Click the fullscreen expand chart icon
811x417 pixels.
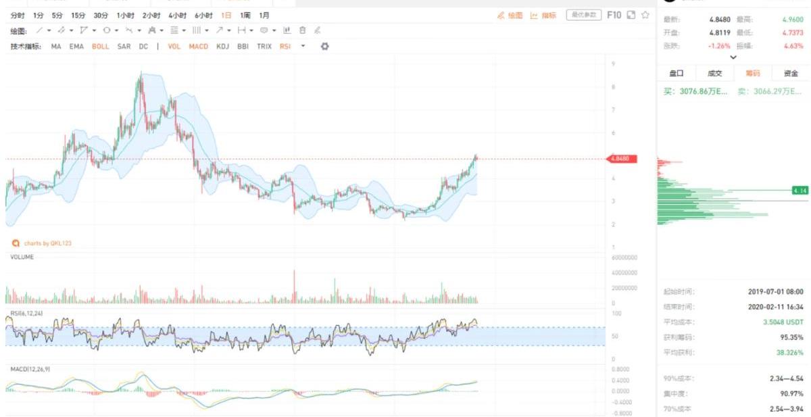pyautogui.click(x=631, y=15)
